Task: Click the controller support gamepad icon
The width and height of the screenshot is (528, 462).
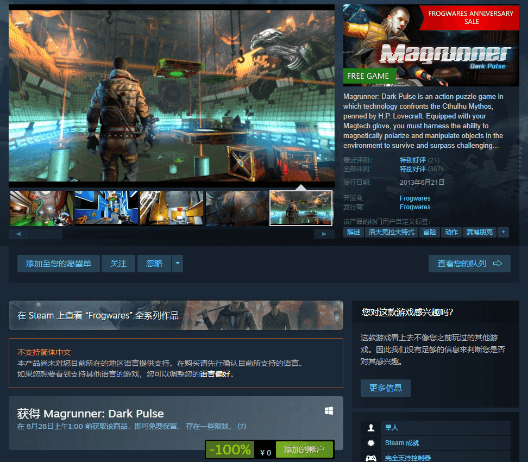Action: pyautogui.click(x=371, y=458)
